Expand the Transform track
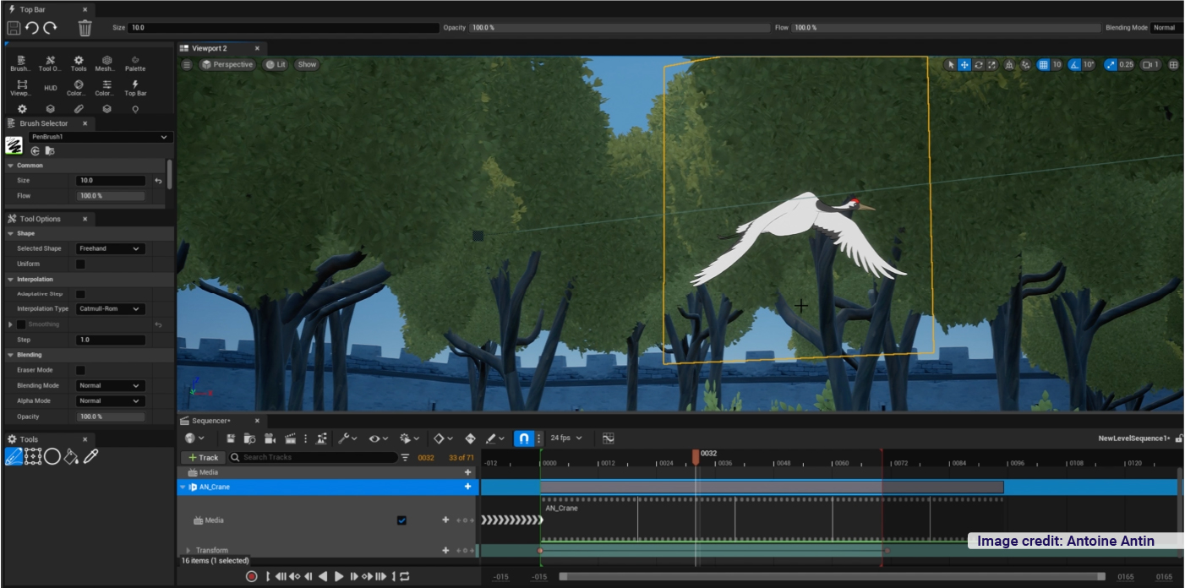This screenshot has width=1185, height=588. point(188,551)
